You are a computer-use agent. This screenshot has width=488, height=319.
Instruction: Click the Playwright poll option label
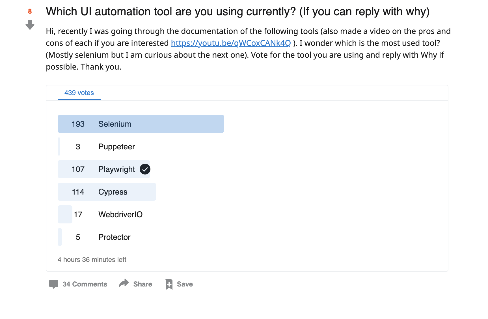pos(116,169)
